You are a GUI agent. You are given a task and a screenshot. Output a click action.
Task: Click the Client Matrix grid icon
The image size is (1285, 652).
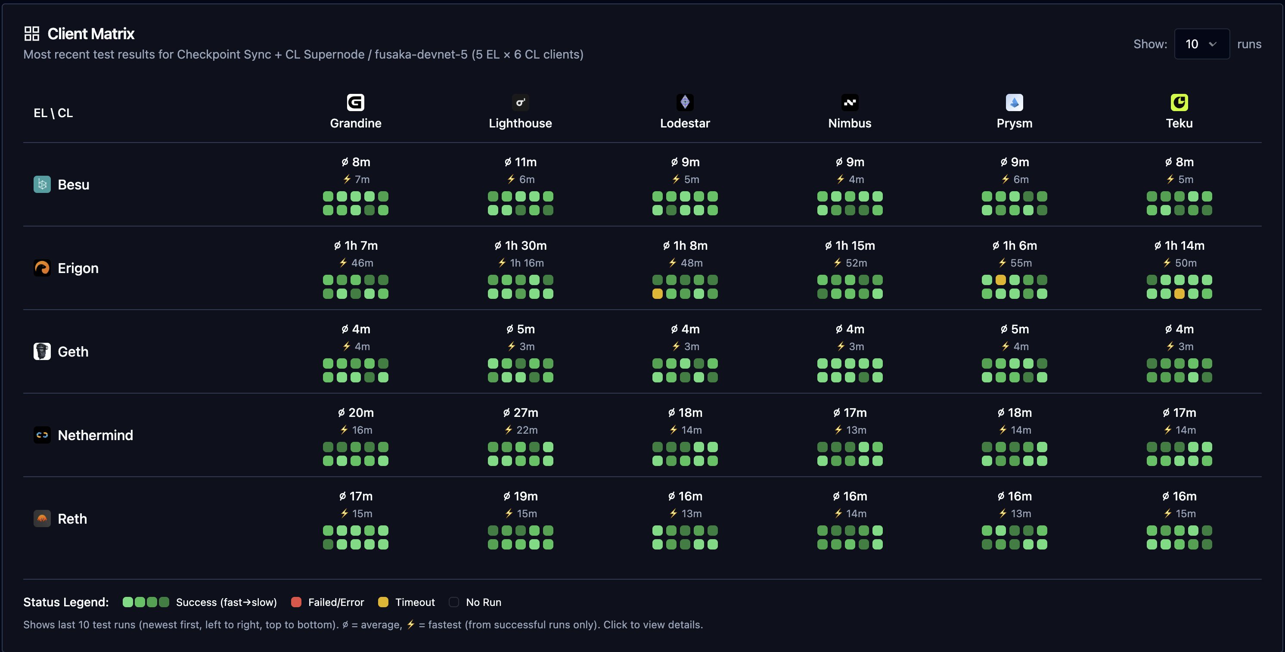pos(31,33)
